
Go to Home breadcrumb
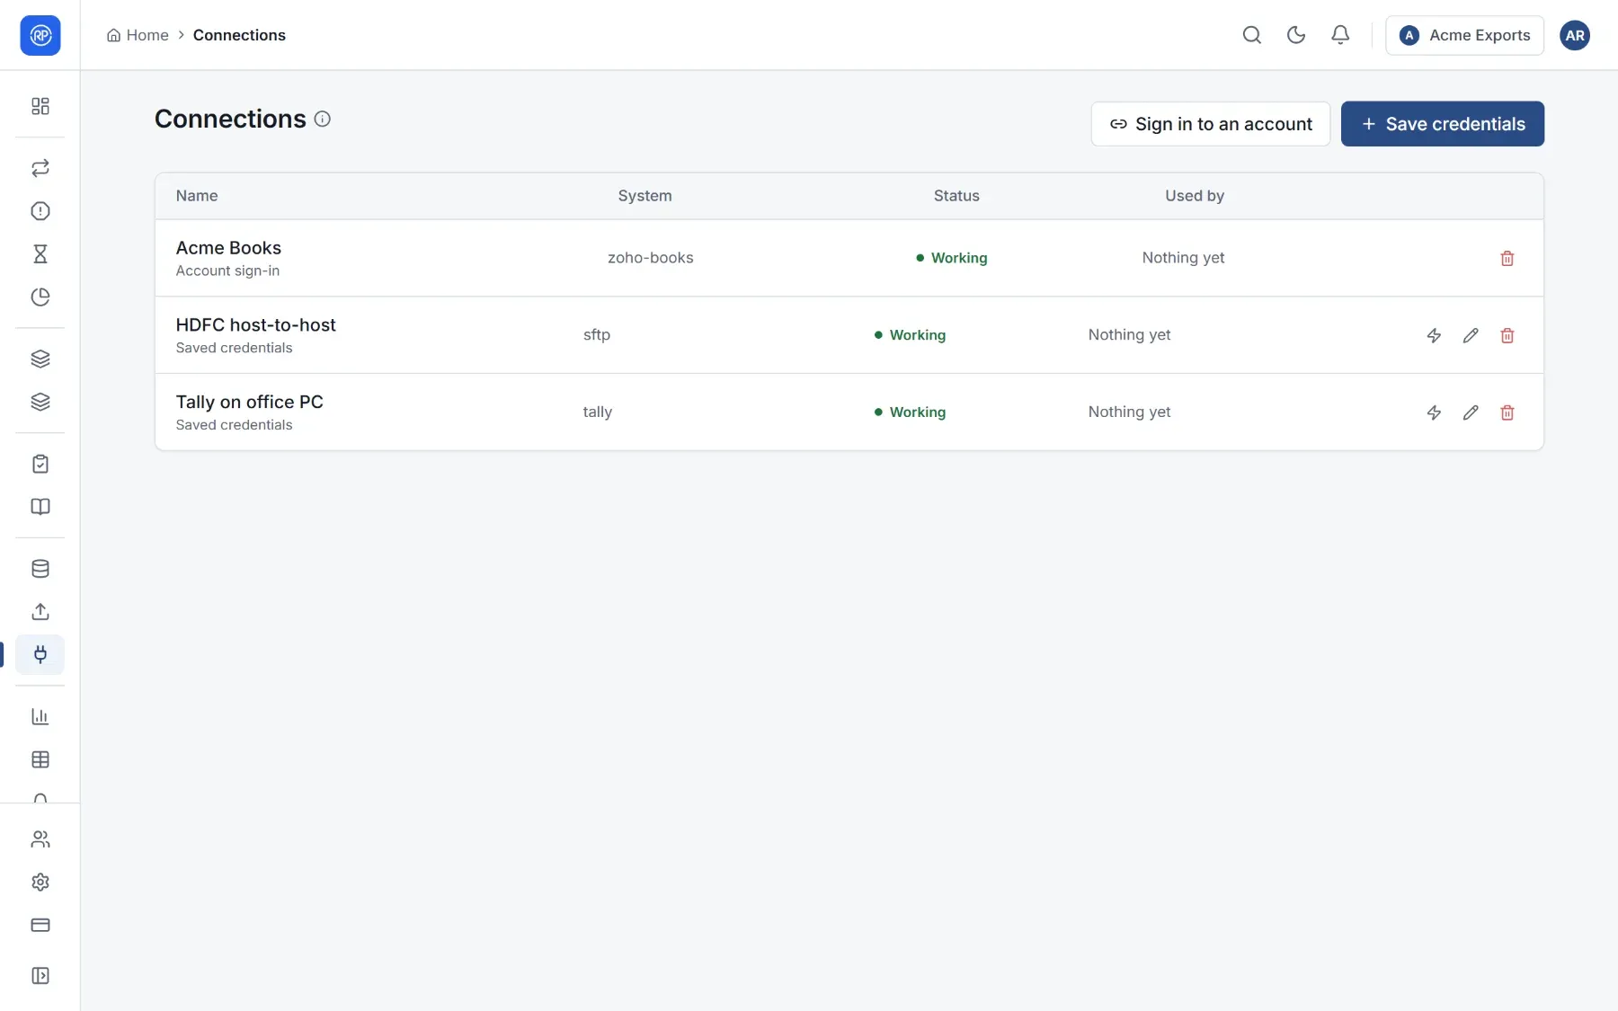point(138,35)
